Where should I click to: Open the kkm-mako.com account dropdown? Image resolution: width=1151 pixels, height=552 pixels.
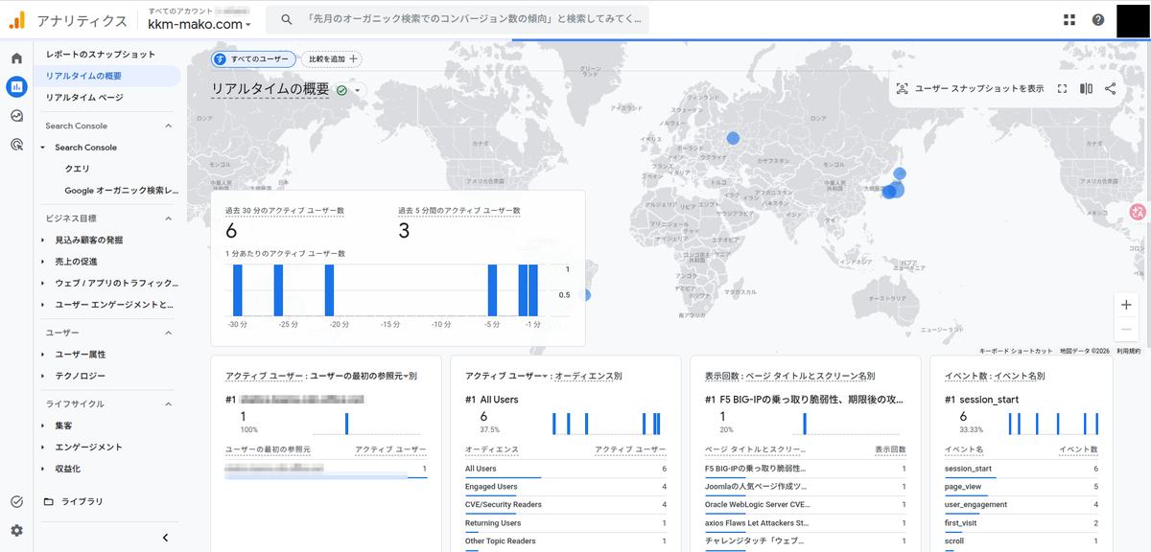(200, 25)
